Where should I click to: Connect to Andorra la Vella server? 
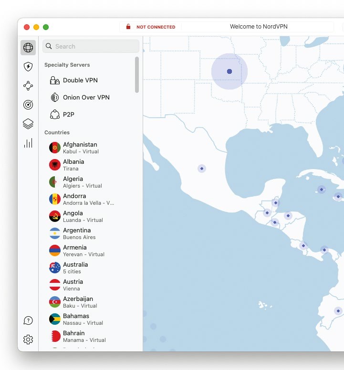coord(91,199)
